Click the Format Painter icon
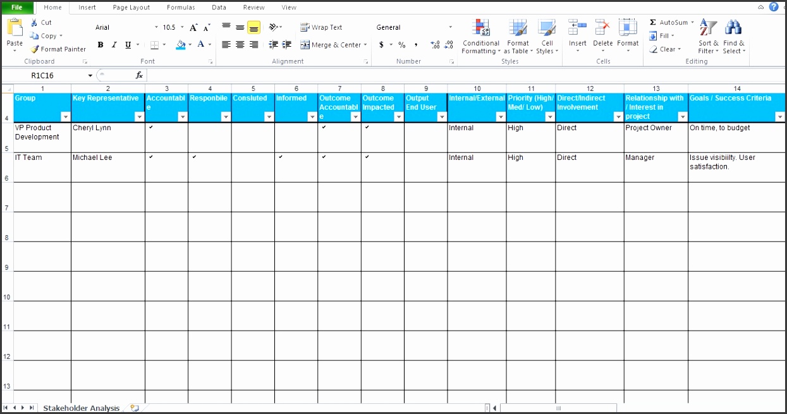787x414 pixels. pos(35,49)
